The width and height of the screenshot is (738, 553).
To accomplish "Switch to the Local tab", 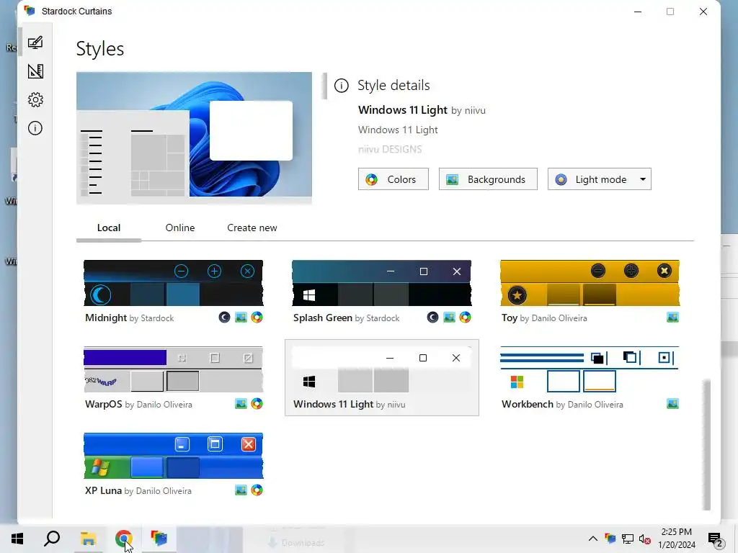I will [109, 228].
